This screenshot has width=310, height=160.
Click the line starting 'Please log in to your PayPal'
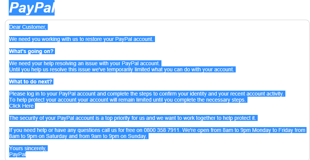[146, 94]
